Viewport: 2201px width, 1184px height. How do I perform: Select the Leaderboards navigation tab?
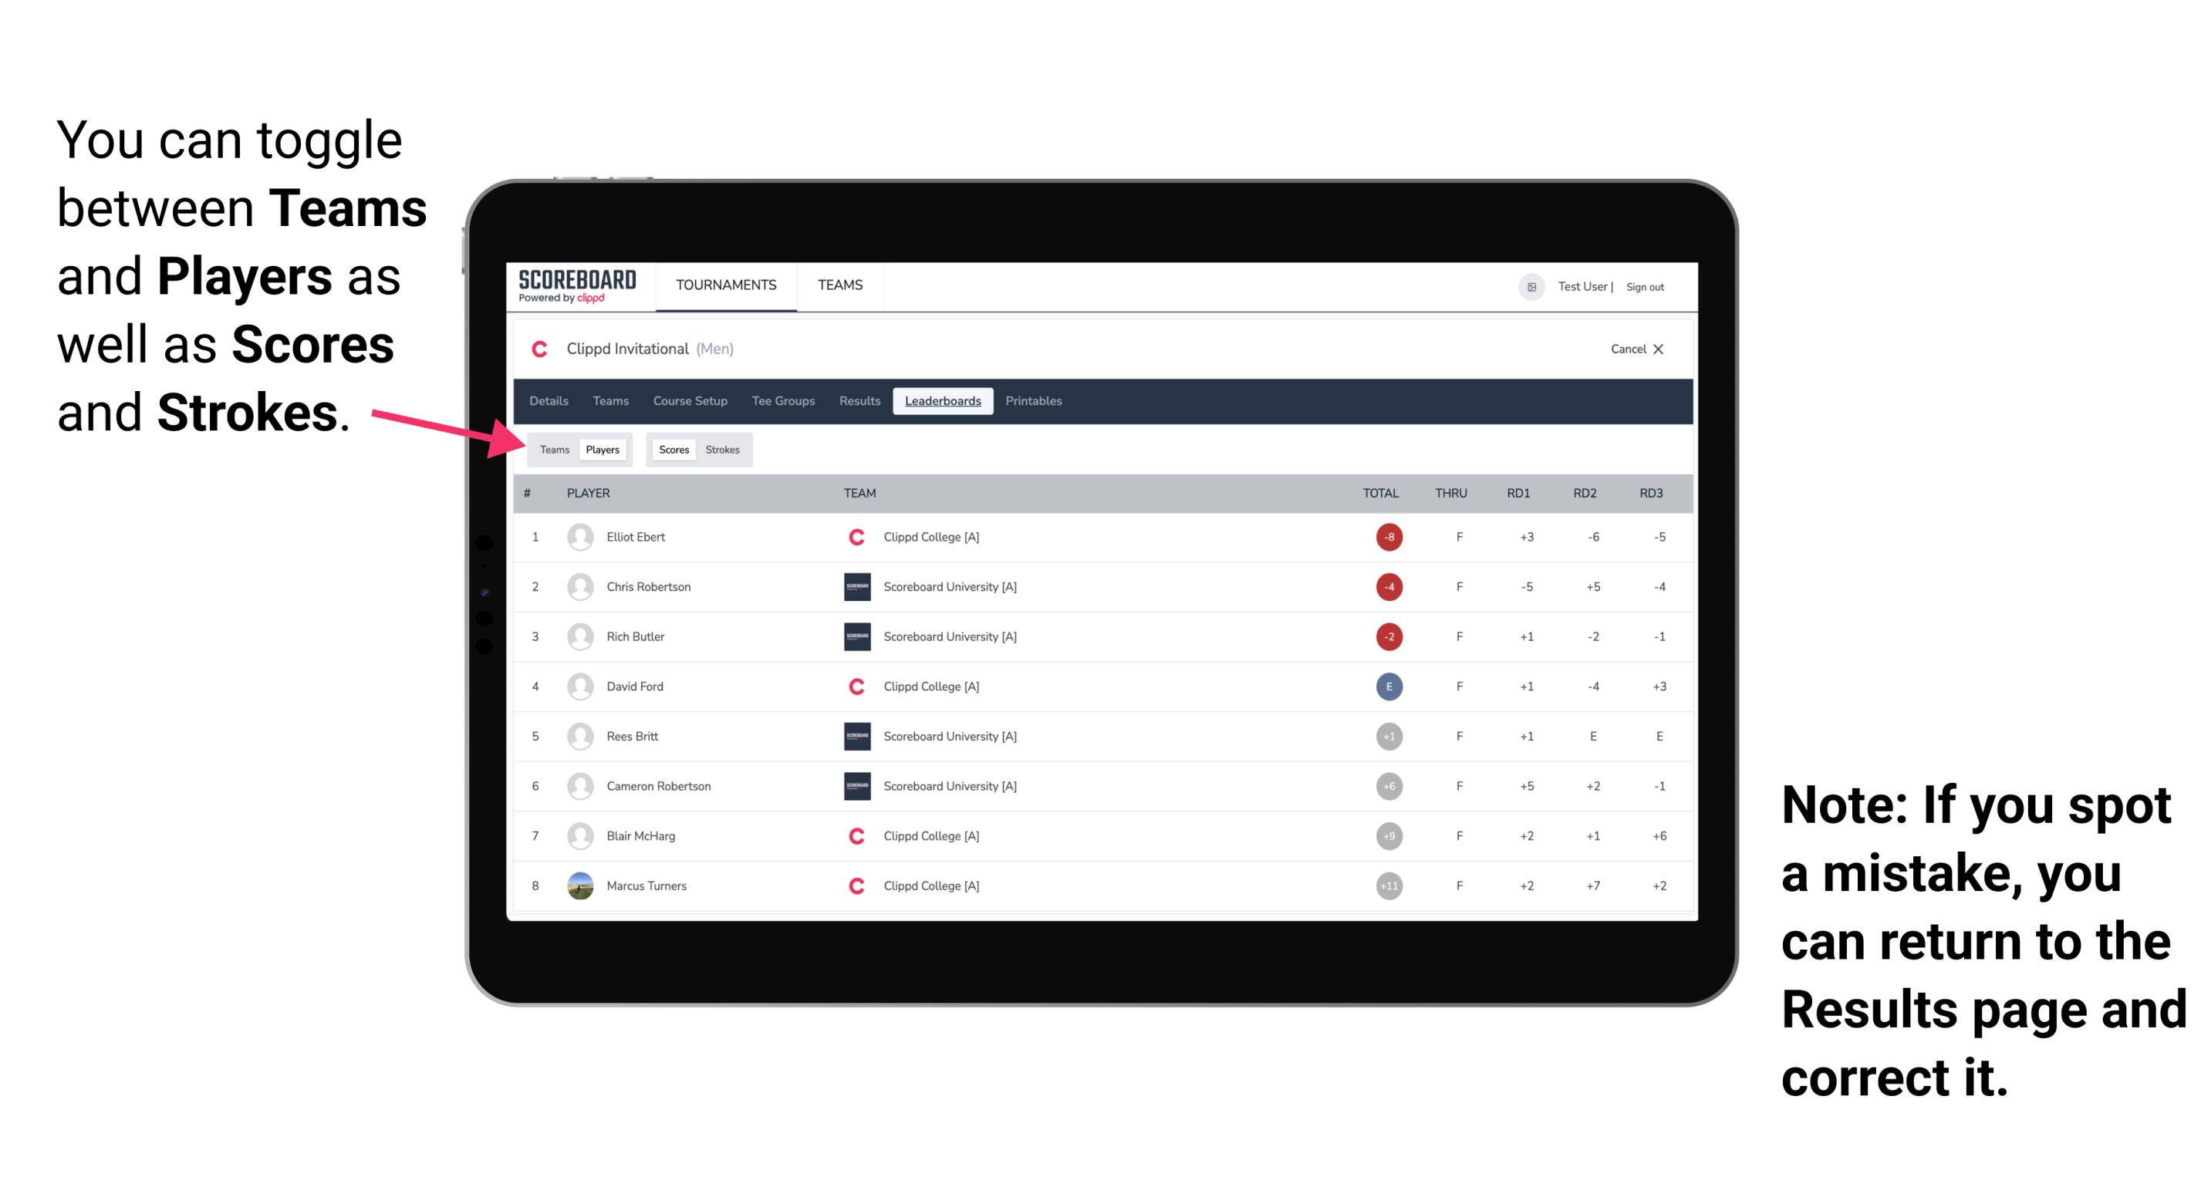point(943,401)
